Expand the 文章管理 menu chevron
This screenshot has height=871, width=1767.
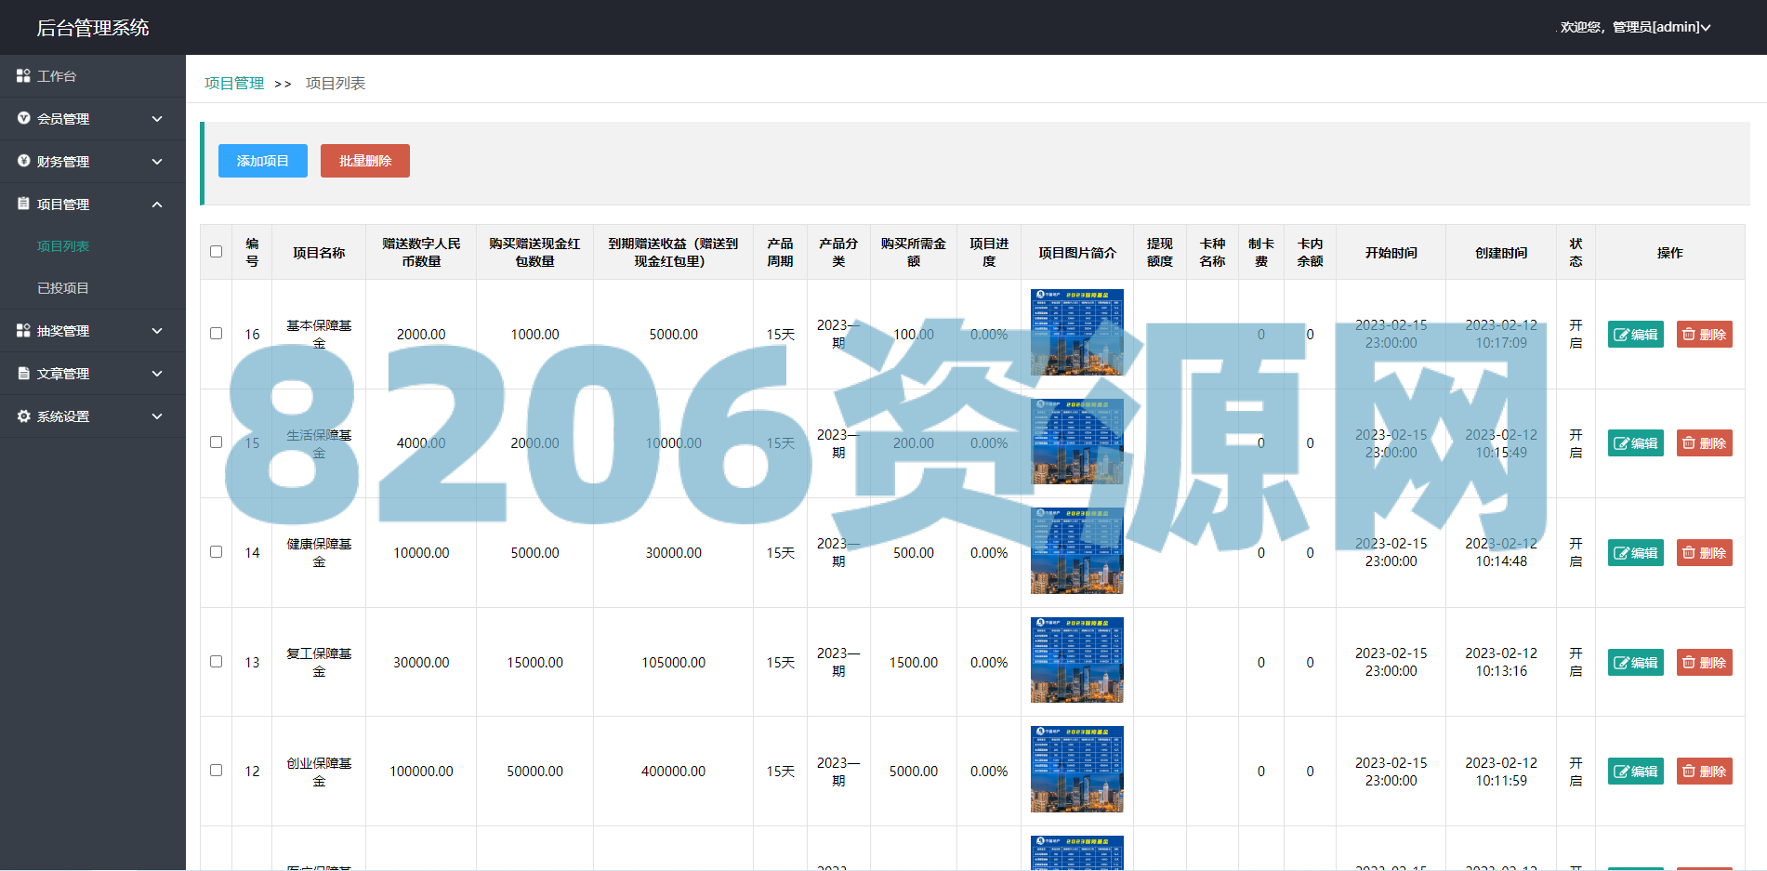pos(157,374)
